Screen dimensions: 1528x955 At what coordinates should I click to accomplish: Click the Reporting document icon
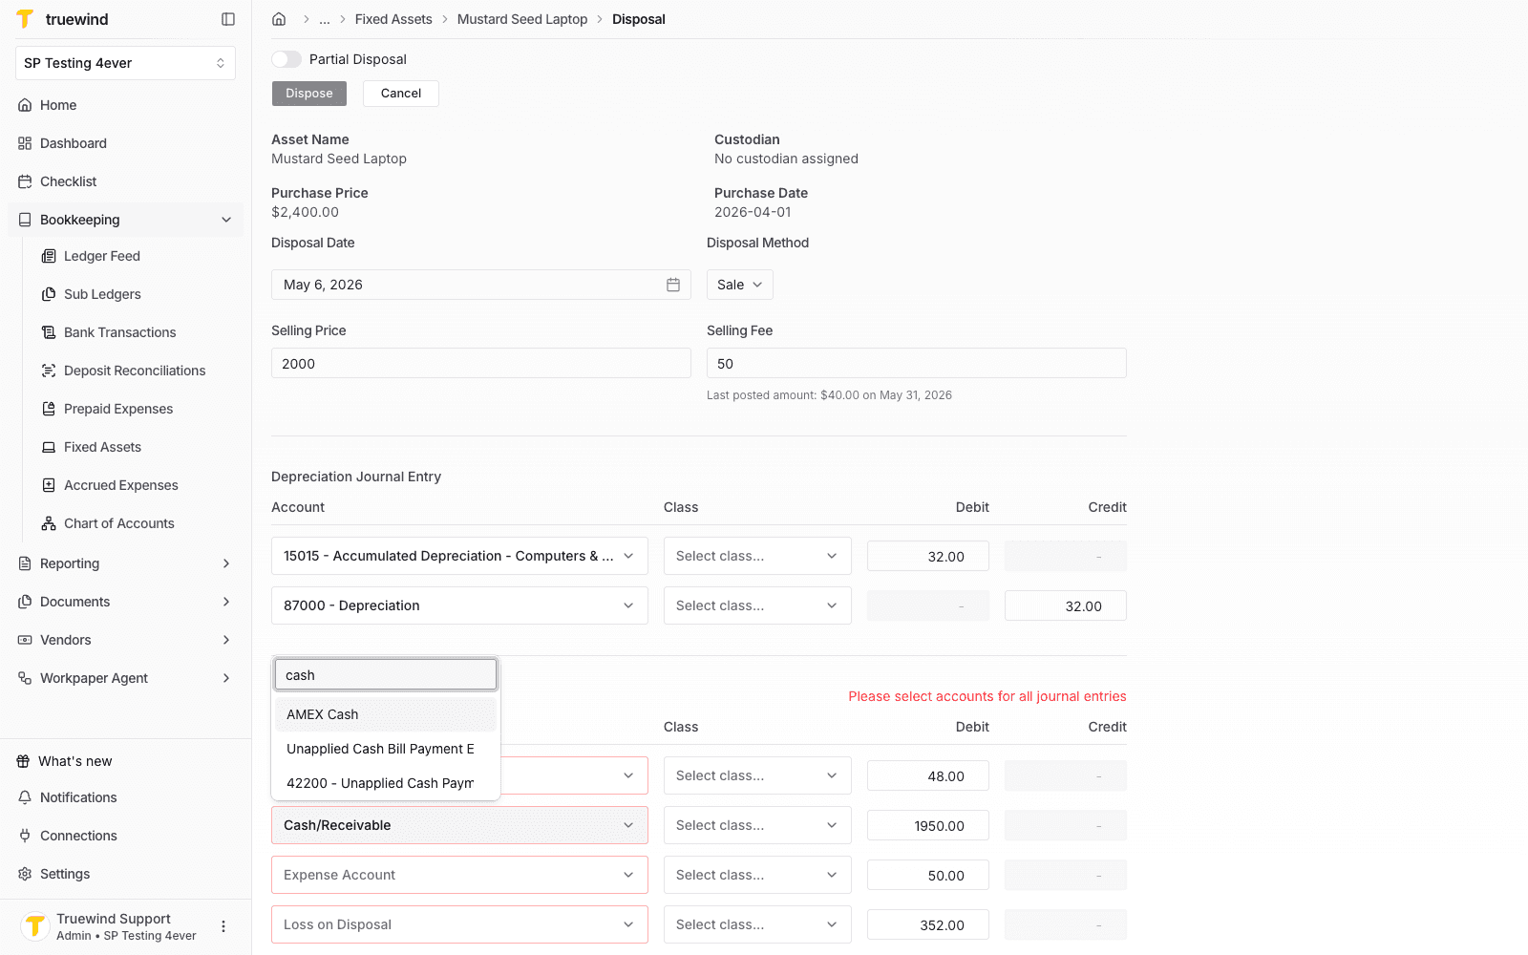point(25,563)
